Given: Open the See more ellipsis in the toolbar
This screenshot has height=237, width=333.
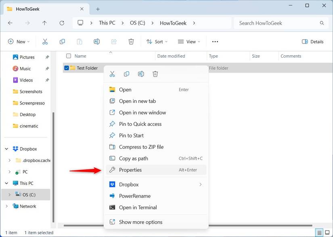Looking at the screenshot, I should click(215, 42).
